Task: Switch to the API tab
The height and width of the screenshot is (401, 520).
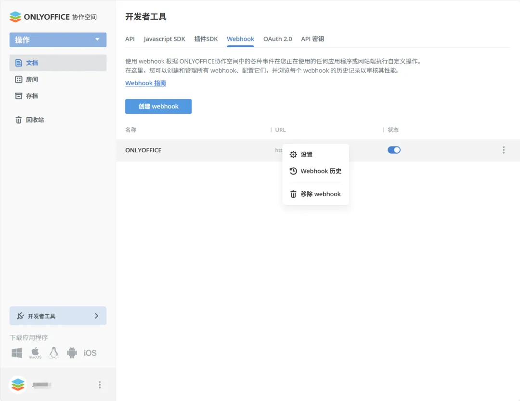Action: pyautogui.click(x=130, y=39)
